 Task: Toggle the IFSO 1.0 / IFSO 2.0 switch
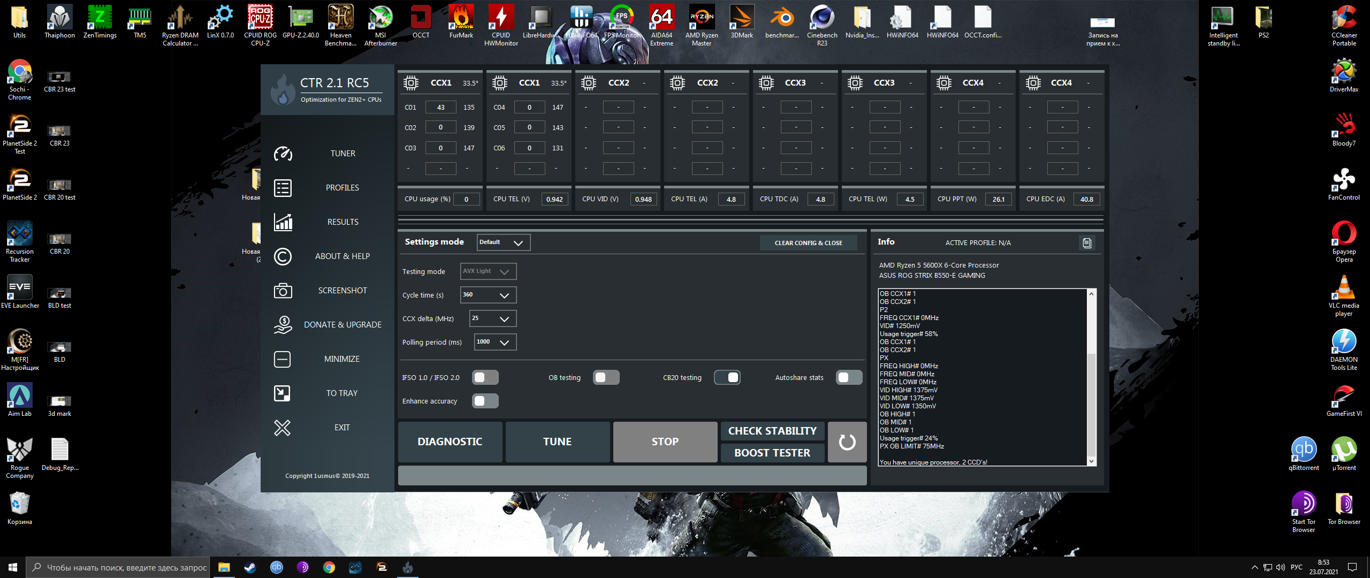click(485, 378)
